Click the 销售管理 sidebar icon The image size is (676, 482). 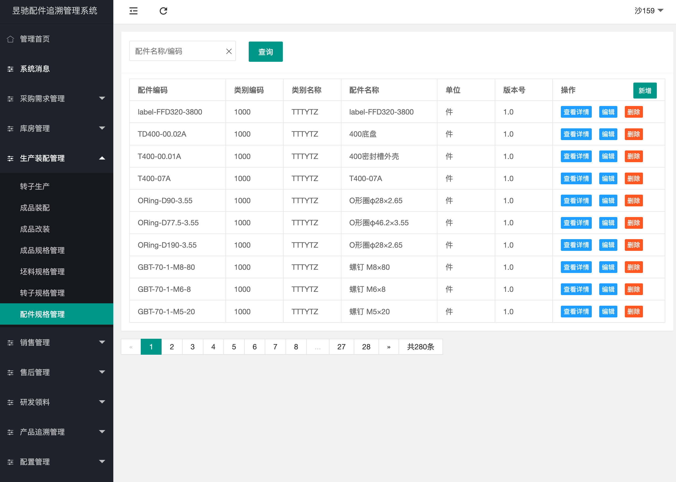(10, 342)
